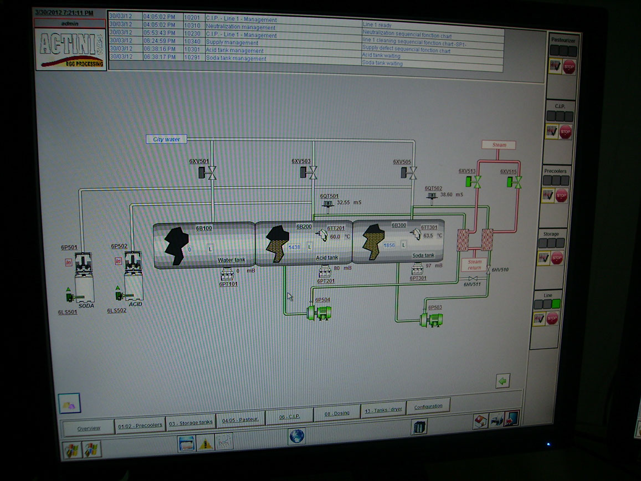Click the acid tank level value 1438
Viewport: 641px width, 481px height.
294,247
